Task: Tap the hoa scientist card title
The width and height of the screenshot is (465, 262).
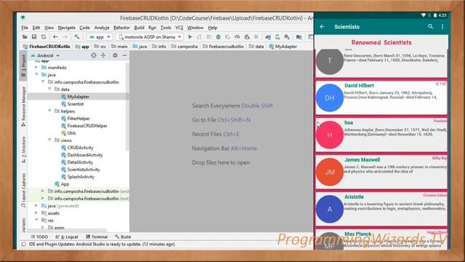Action: click(349, 123)
